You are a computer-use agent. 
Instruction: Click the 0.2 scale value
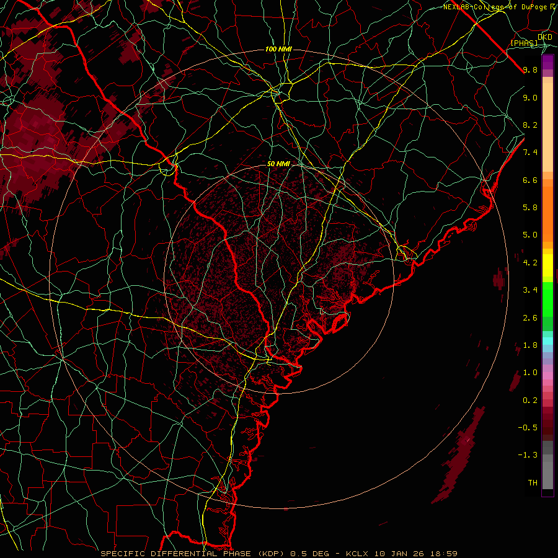[x=530, y=401]
